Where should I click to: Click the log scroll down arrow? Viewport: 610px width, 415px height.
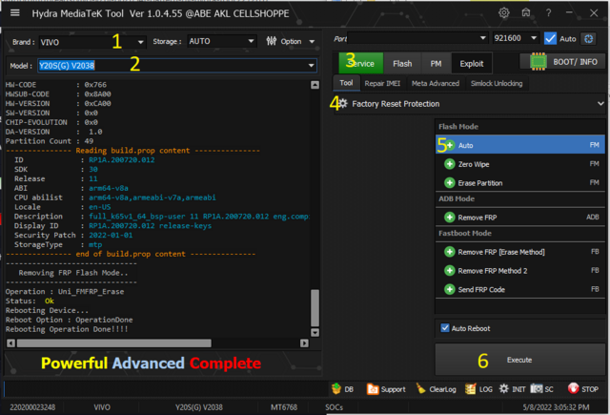click(x=315, y=332)
